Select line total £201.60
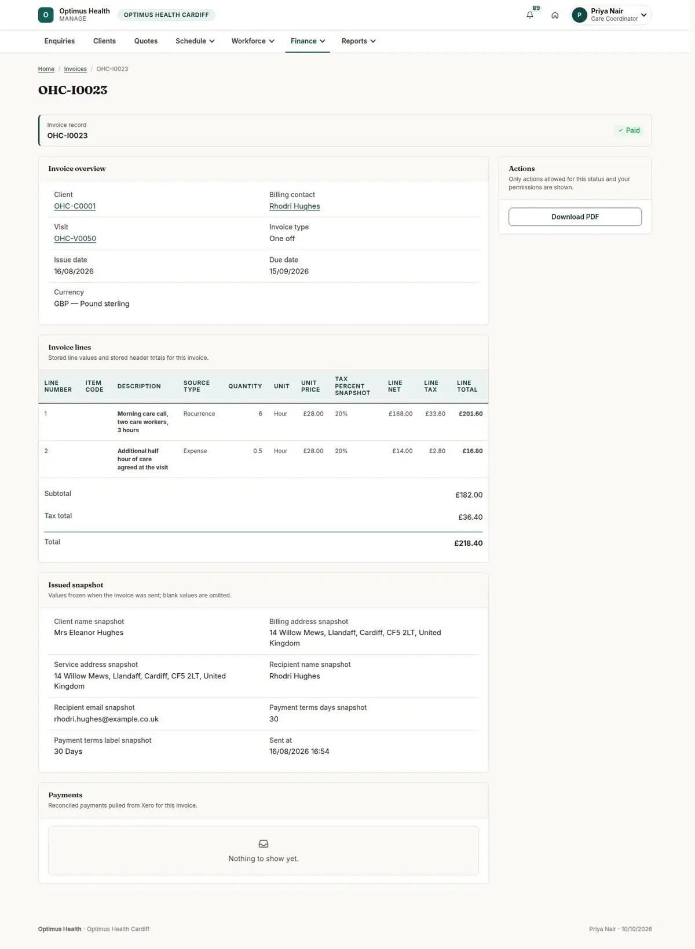The width and height of the screenshot is (695, 949). (470, 414)
